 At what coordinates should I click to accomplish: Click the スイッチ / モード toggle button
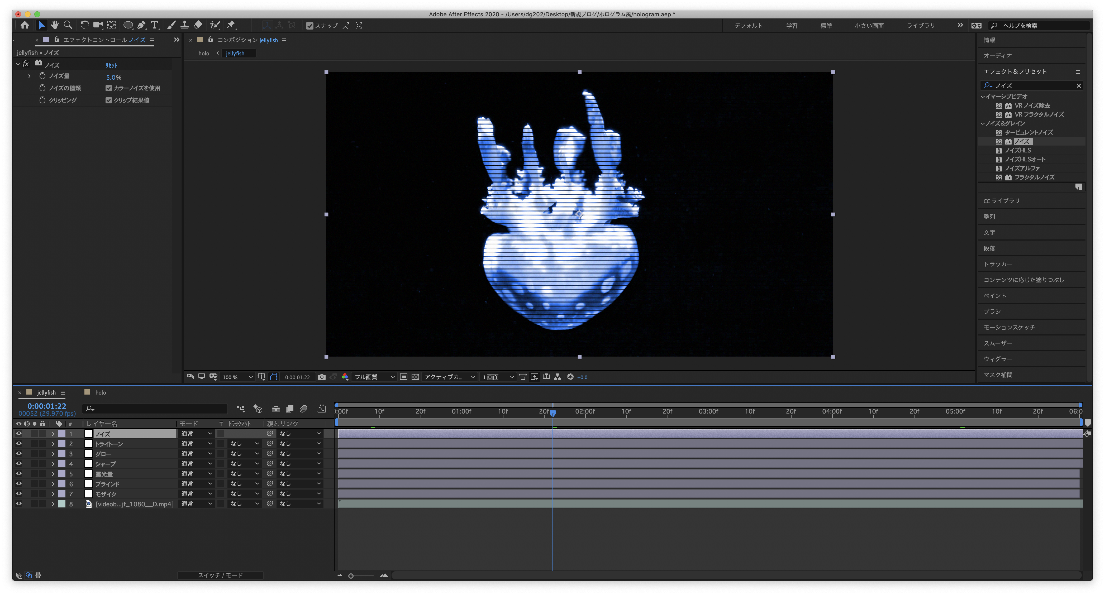click(220, 575)
